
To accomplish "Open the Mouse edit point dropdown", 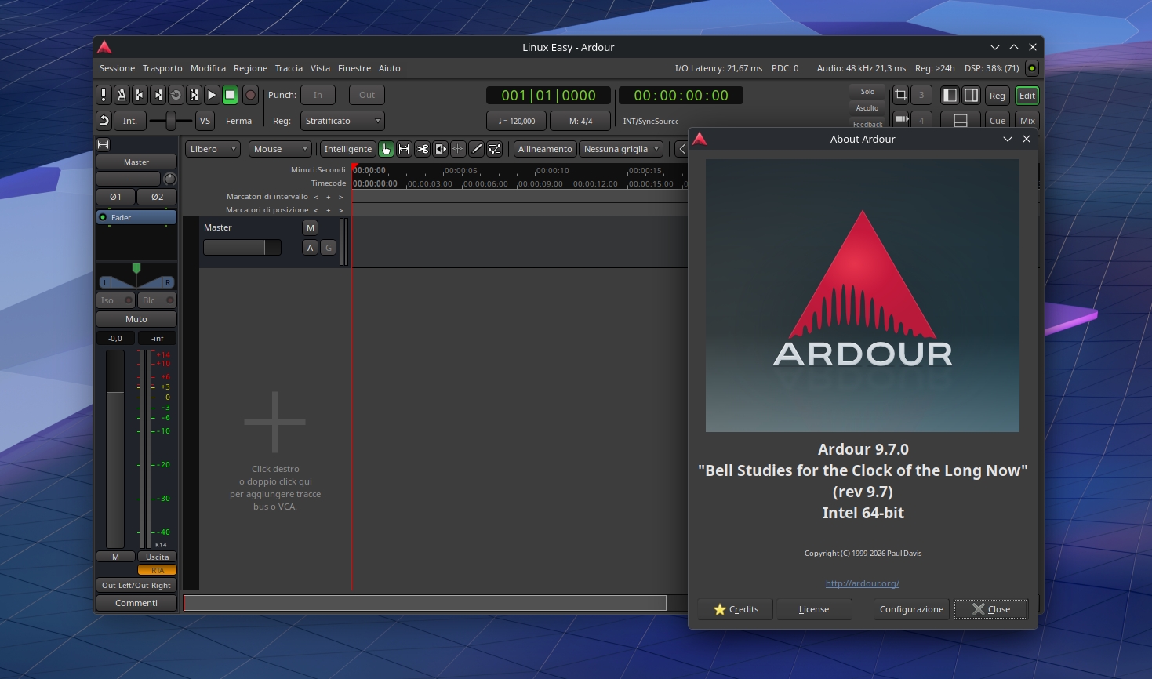I will 280,149.
